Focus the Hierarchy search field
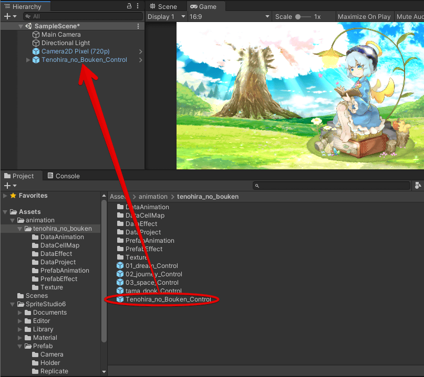This screenshot has height=377, width=424. 83,16
